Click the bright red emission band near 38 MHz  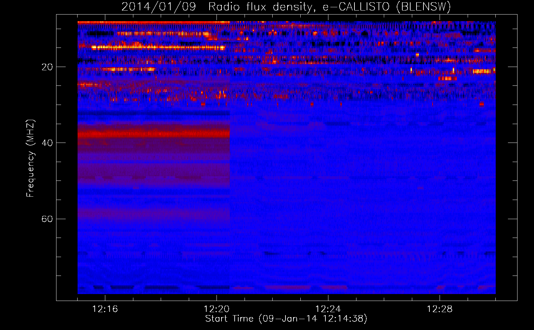click(x=153, y=134)
